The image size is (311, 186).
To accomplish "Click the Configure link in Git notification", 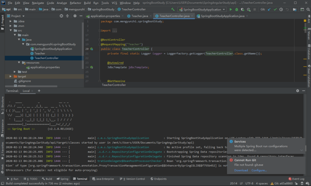I will coord(259,170).
